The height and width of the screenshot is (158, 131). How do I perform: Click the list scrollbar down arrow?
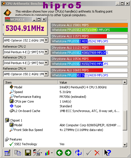pos(125,145)
